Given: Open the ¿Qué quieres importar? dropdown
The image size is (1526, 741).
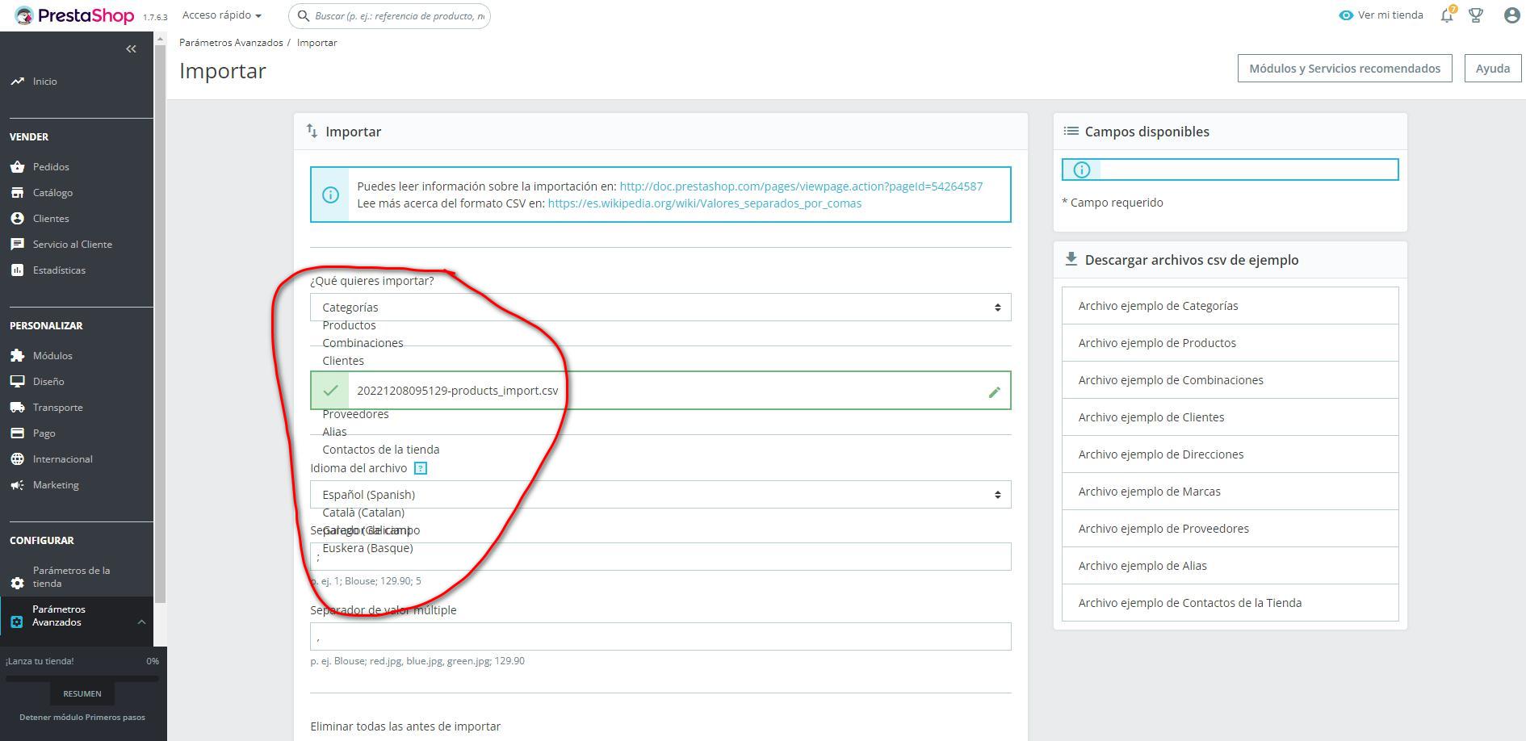Looking at the screenshot, I should pyautogui.click(x=660, y=308).
